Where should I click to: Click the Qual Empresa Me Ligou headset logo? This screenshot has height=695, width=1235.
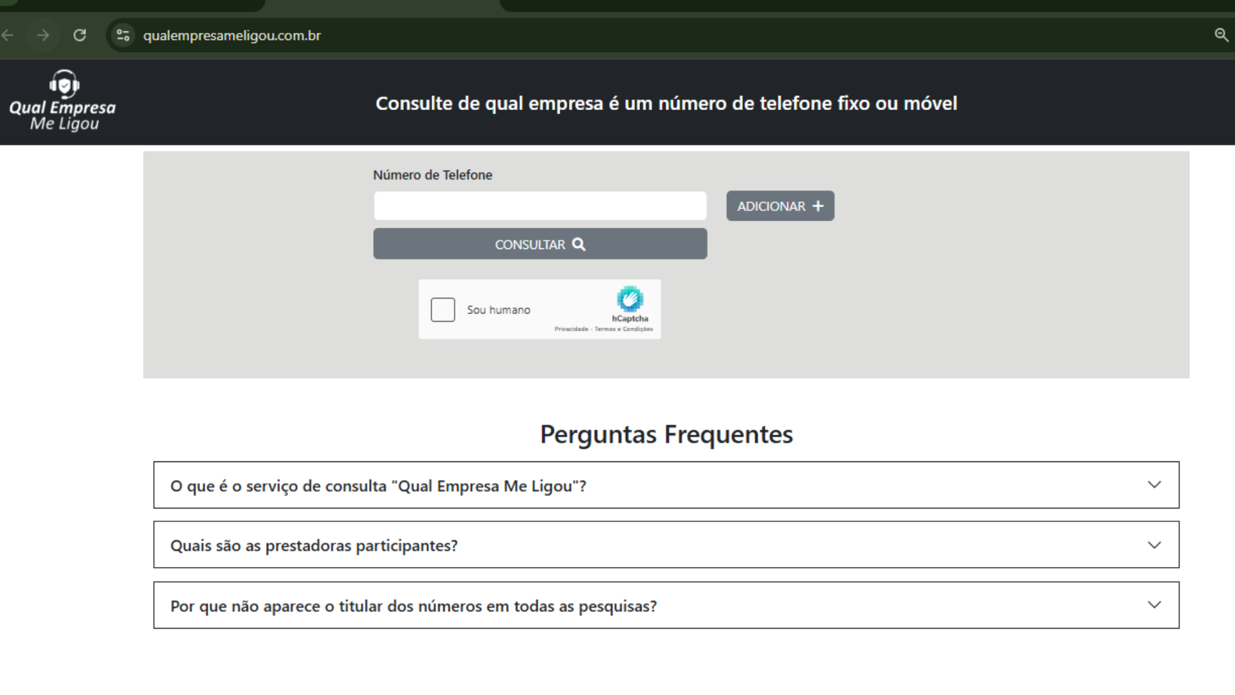63,86
